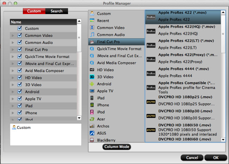The width and height of the screenshot is (229, 164).
Task: Expand the QuickTime Movie Format tree row
Action: coord(13,57)
